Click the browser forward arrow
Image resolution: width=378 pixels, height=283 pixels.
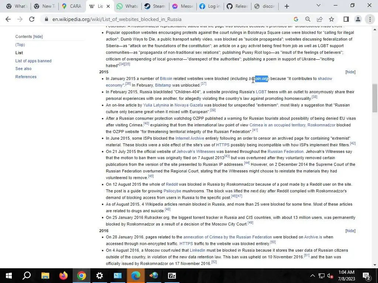(x=20, y=19)
